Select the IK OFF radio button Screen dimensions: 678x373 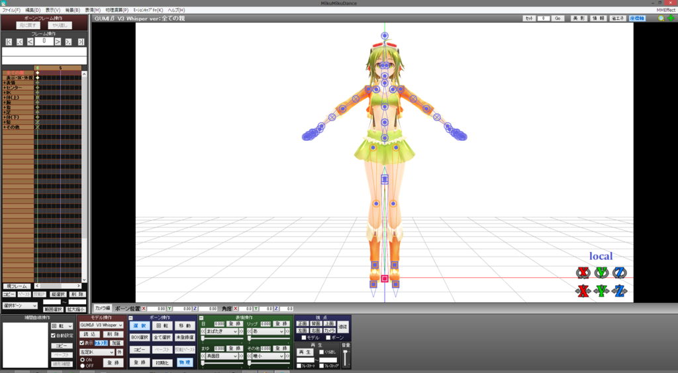pyautogui.click(x=83, y=366)
